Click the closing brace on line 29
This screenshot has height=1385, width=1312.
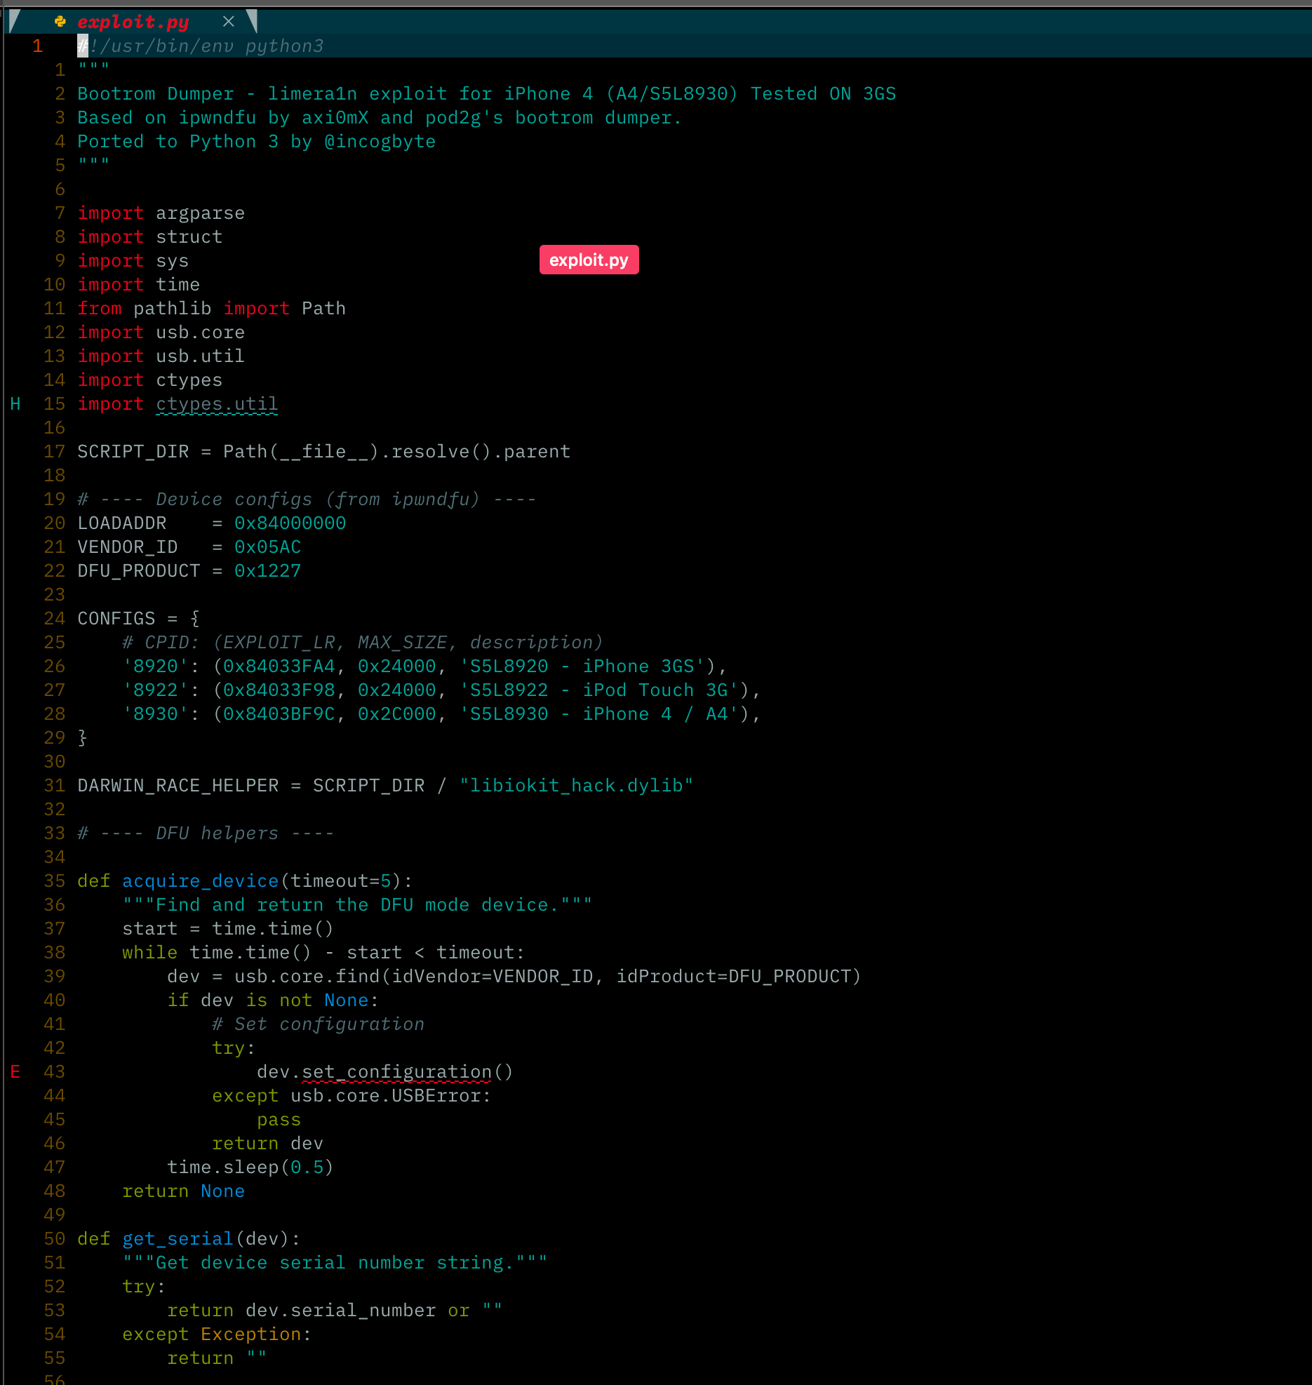[82, 738]
